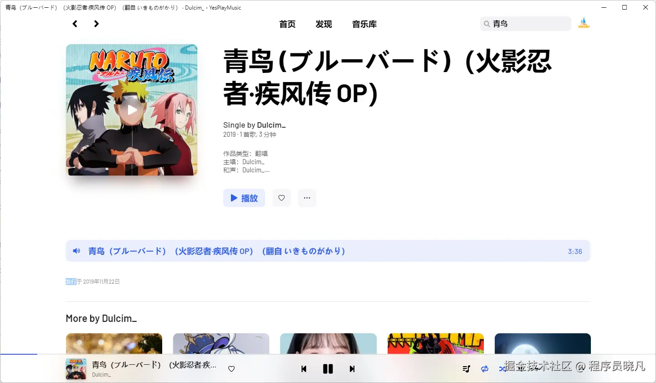Click the song duration 3:36

pos(575,251)
